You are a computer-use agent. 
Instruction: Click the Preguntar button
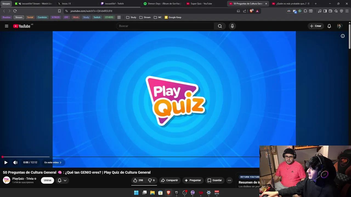click(193, 180)
